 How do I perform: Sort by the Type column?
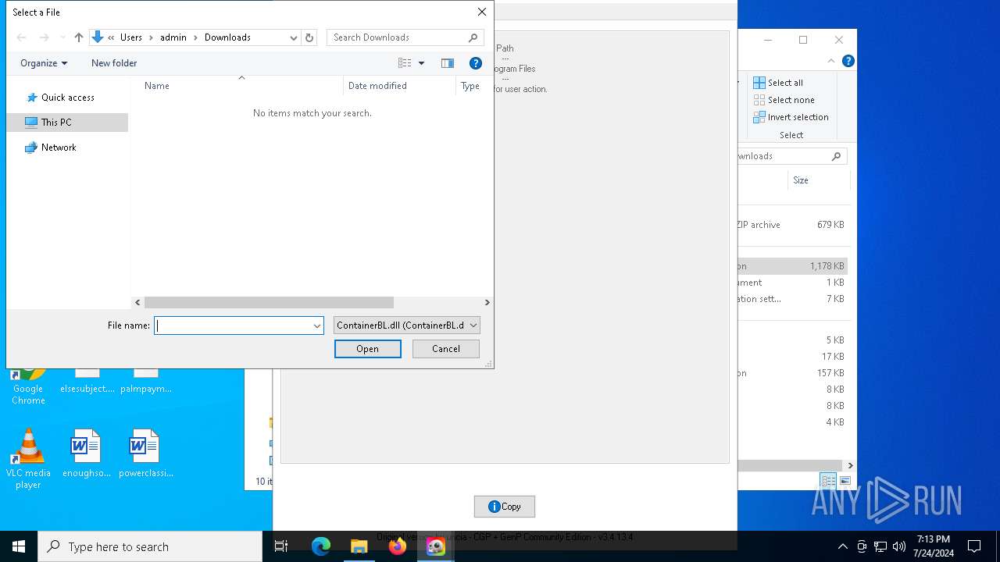(x=470, y=86)
